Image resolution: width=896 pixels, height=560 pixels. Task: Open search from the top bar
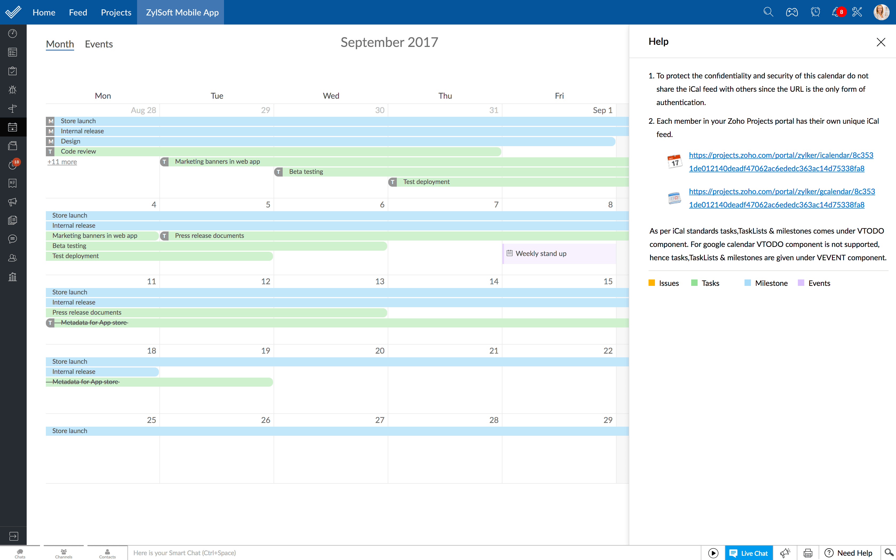(x=768, y=12)
